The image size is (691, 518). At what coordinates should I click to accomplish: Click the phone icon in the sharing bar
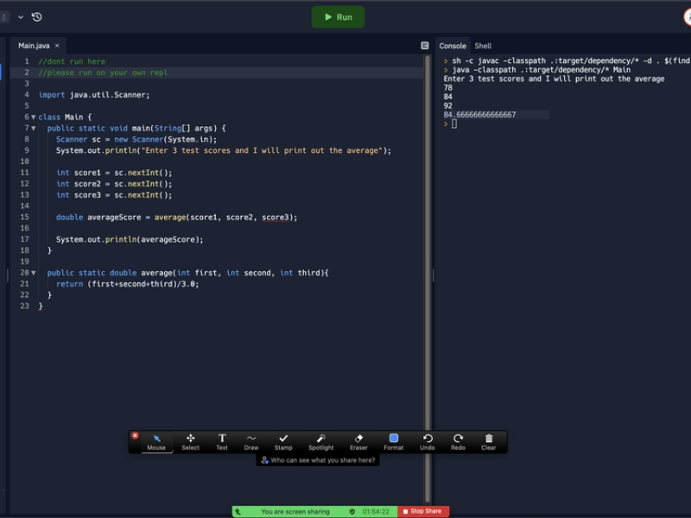238,512
